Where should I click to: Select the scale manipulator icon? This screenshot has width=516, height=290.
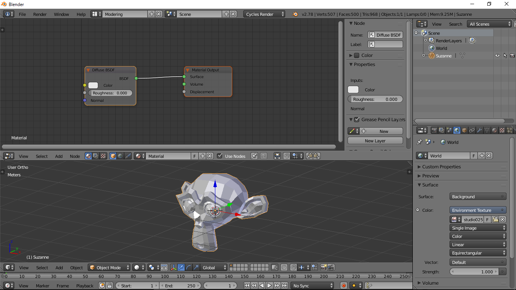(196, 267)
